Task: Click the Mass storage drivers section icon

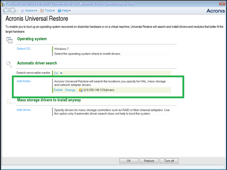Action: 9,101
